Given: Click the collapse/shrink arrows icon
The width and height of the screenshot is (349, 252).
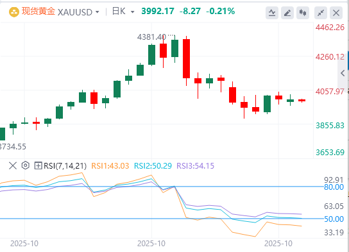Looking at the screenshot, I should [321, 13].
